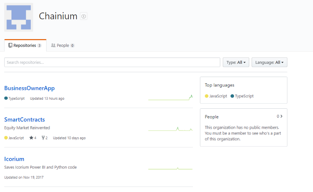The image size is (313, 192).
Task: Click the yellow JavaScript dot in Top languages
Action: pos(207,96)
